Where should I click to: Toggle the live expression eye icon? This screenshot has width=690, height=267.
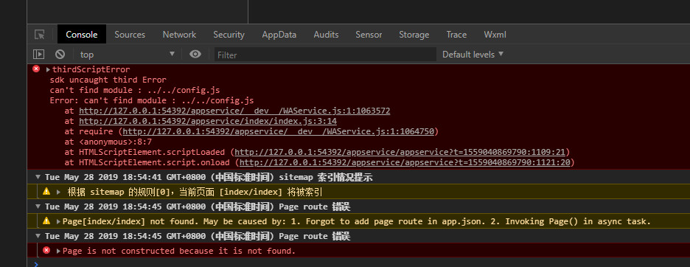pos(195,54)
